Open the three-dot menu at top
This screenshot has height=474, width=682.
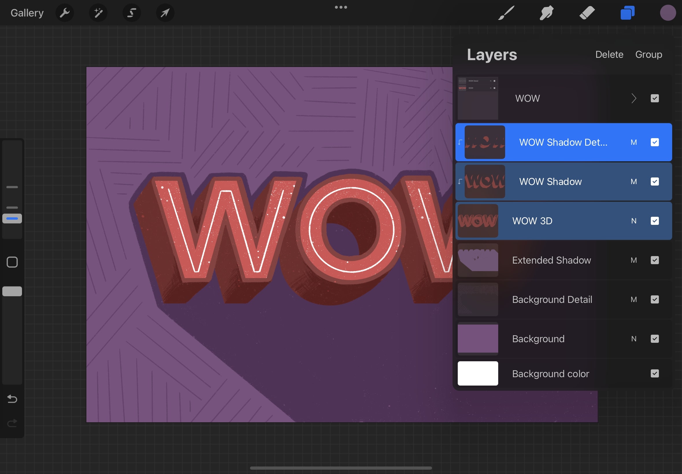click(341, 7)
